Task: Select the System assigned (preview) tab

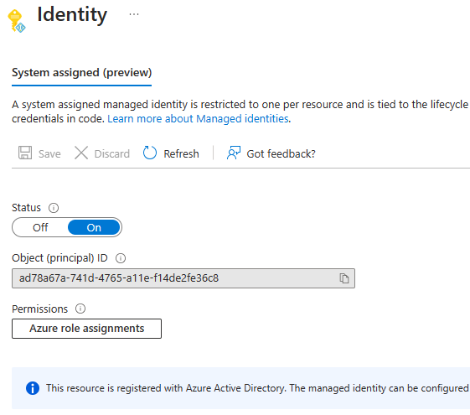Action: 81,73
